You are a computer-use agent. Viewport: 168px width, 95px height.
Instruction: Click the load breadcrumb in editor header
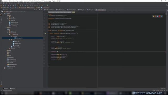tap(73, 12)
